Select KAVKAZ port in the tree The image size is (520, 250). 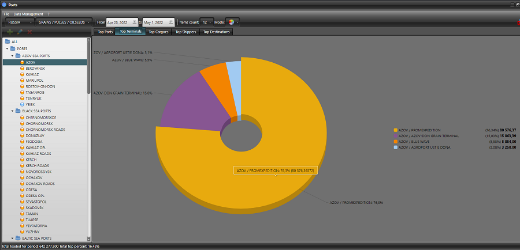coord(32,74)
